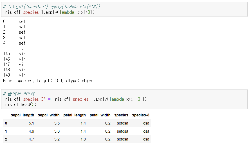Click sepal_width value 3.2
The height and width of the screenshot is (145, 249).
point(57,139)
